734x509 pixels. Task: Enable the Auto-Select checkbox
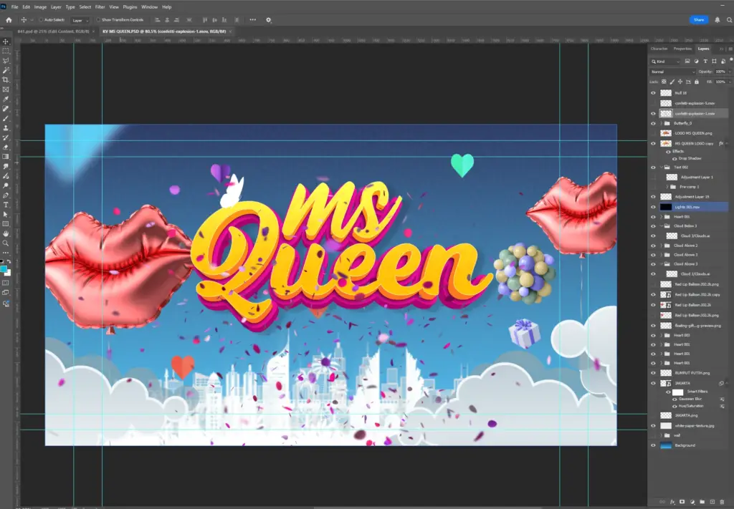click(41, 20)
